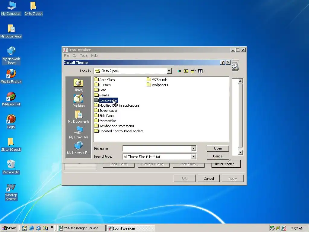The height and width of the screenshot is (232, 309).
Task: Select Recycle Bin desktop icon
Action: (x=11, y=167)
